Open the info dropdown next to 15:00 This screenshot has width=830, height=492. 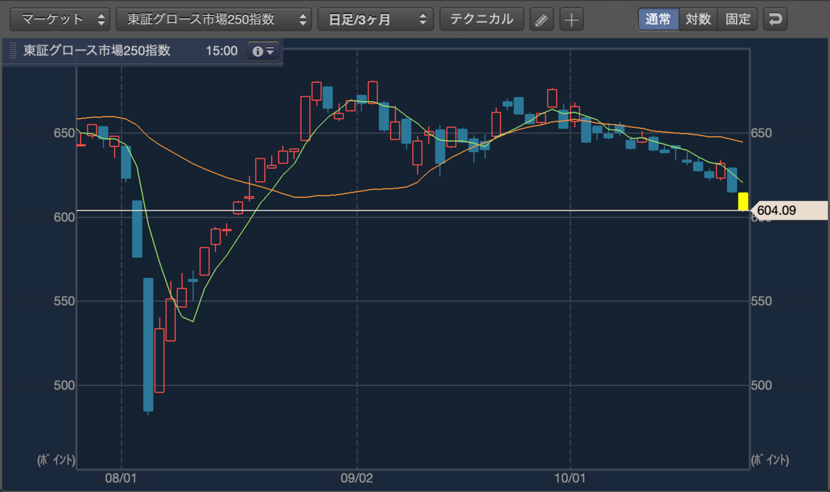(x=264, y=51)
